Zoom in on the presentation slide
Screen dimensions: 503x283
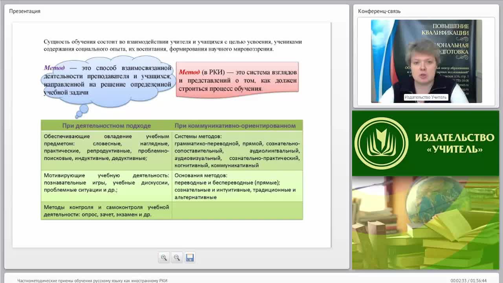click(164, 258)
